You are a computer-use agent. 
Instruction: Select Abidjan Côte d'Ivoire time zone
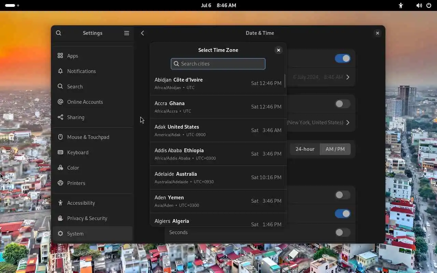pos(218,83)
